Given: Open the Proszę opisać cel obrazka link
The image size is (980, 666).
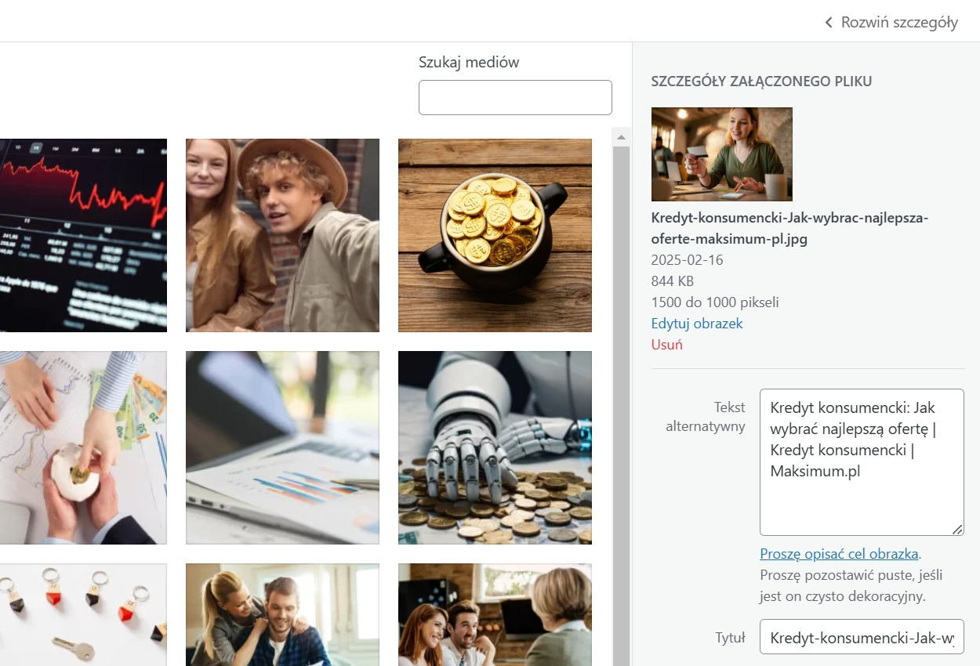Looking at the screenshot, I should pos(838,554).
